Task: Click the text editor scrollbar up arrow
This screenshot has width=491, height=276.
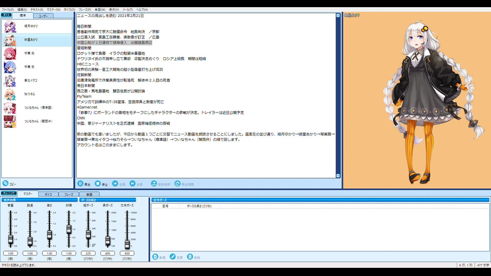Action: (x=338, y=15)
